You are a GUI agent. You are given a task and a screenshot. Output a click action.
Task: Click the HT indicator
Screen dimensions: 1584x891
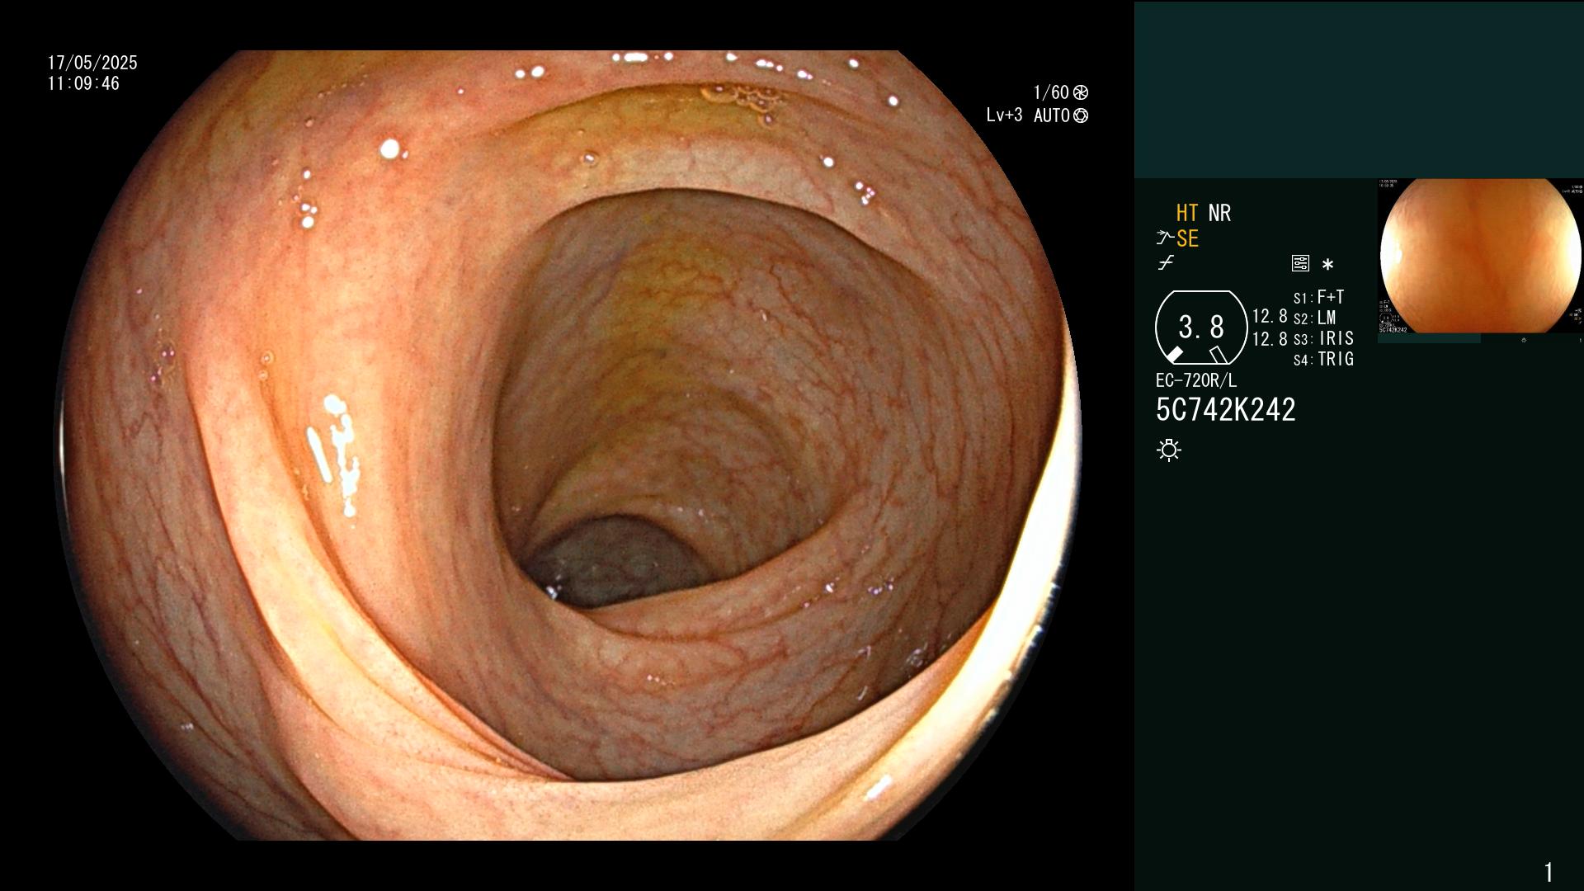(x=1187, y=213)
